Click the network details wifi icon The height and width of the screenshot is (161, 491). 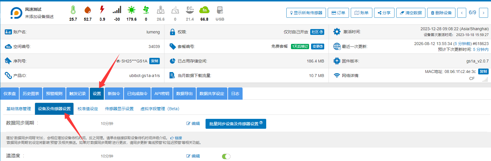(x=337, y=76)
